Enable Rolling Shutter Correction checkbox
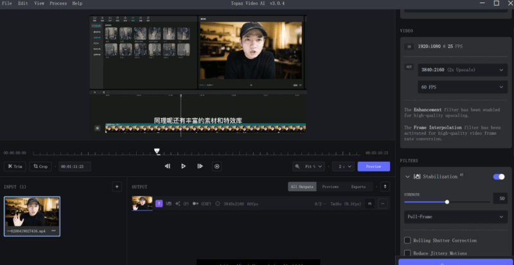The height and width of the screenshot is (265, 514). coord(407,240)
